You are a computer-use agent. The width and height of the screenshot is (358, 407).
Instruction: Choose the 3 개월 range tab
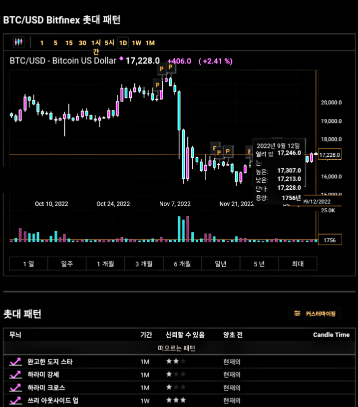click(144, 264)
